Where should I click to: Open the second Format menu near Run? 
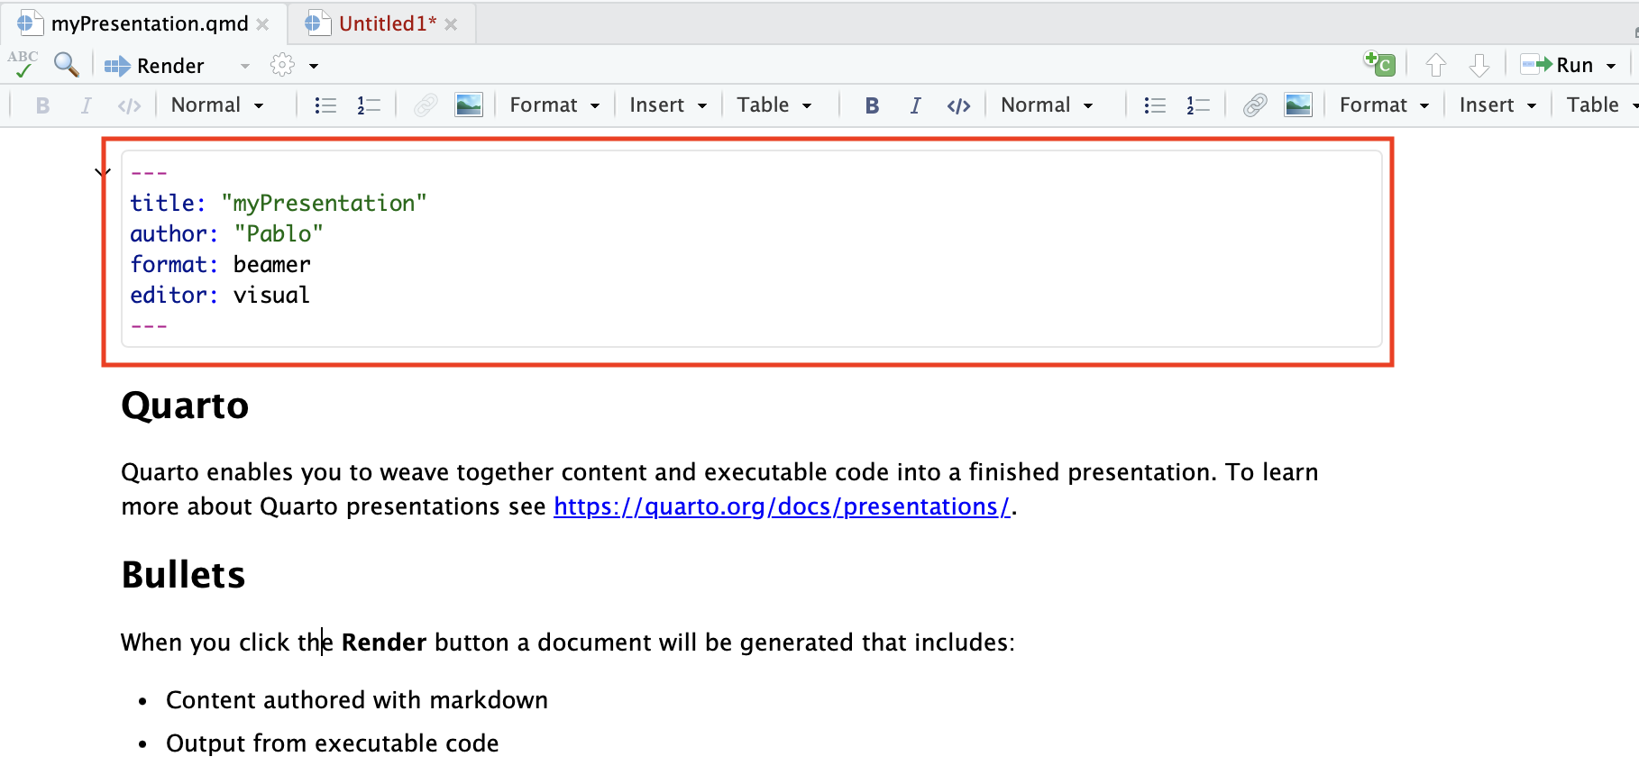1384,105
